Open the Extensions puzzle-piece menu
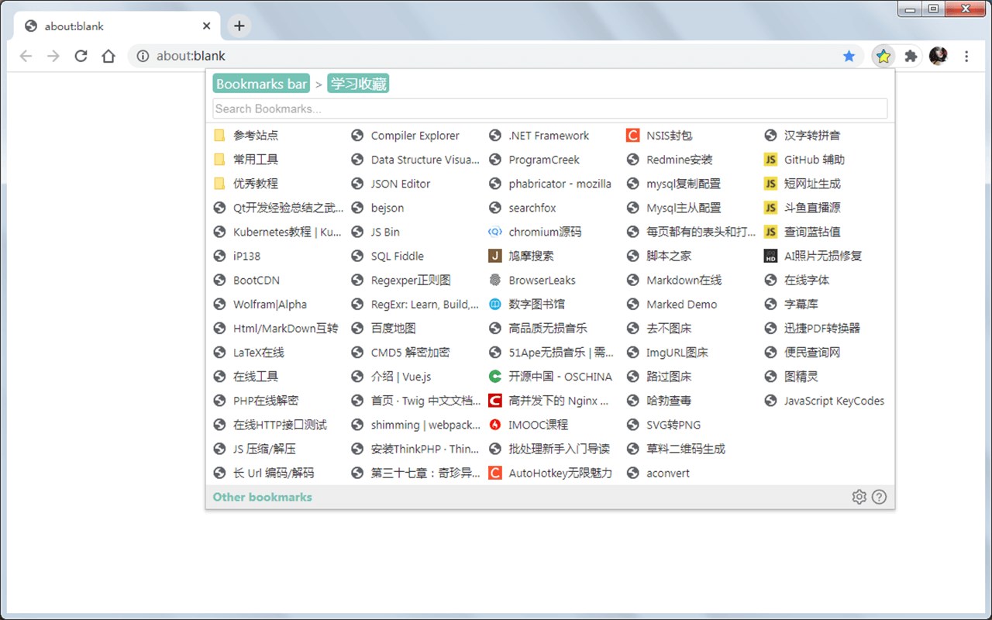This screenshot has width=992, height=620. click(911, 56)
